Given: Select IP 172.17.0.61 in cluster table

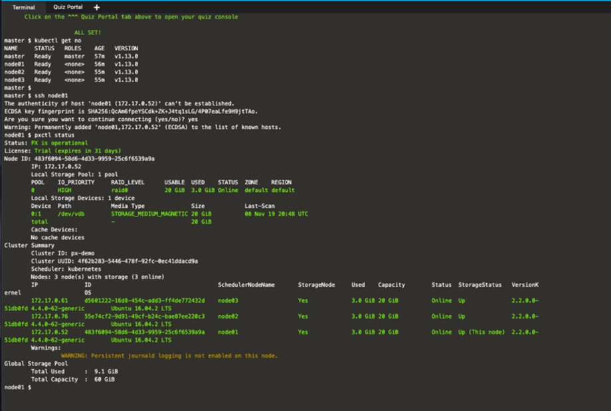Looking at the screenshot, I should [50, 301].
